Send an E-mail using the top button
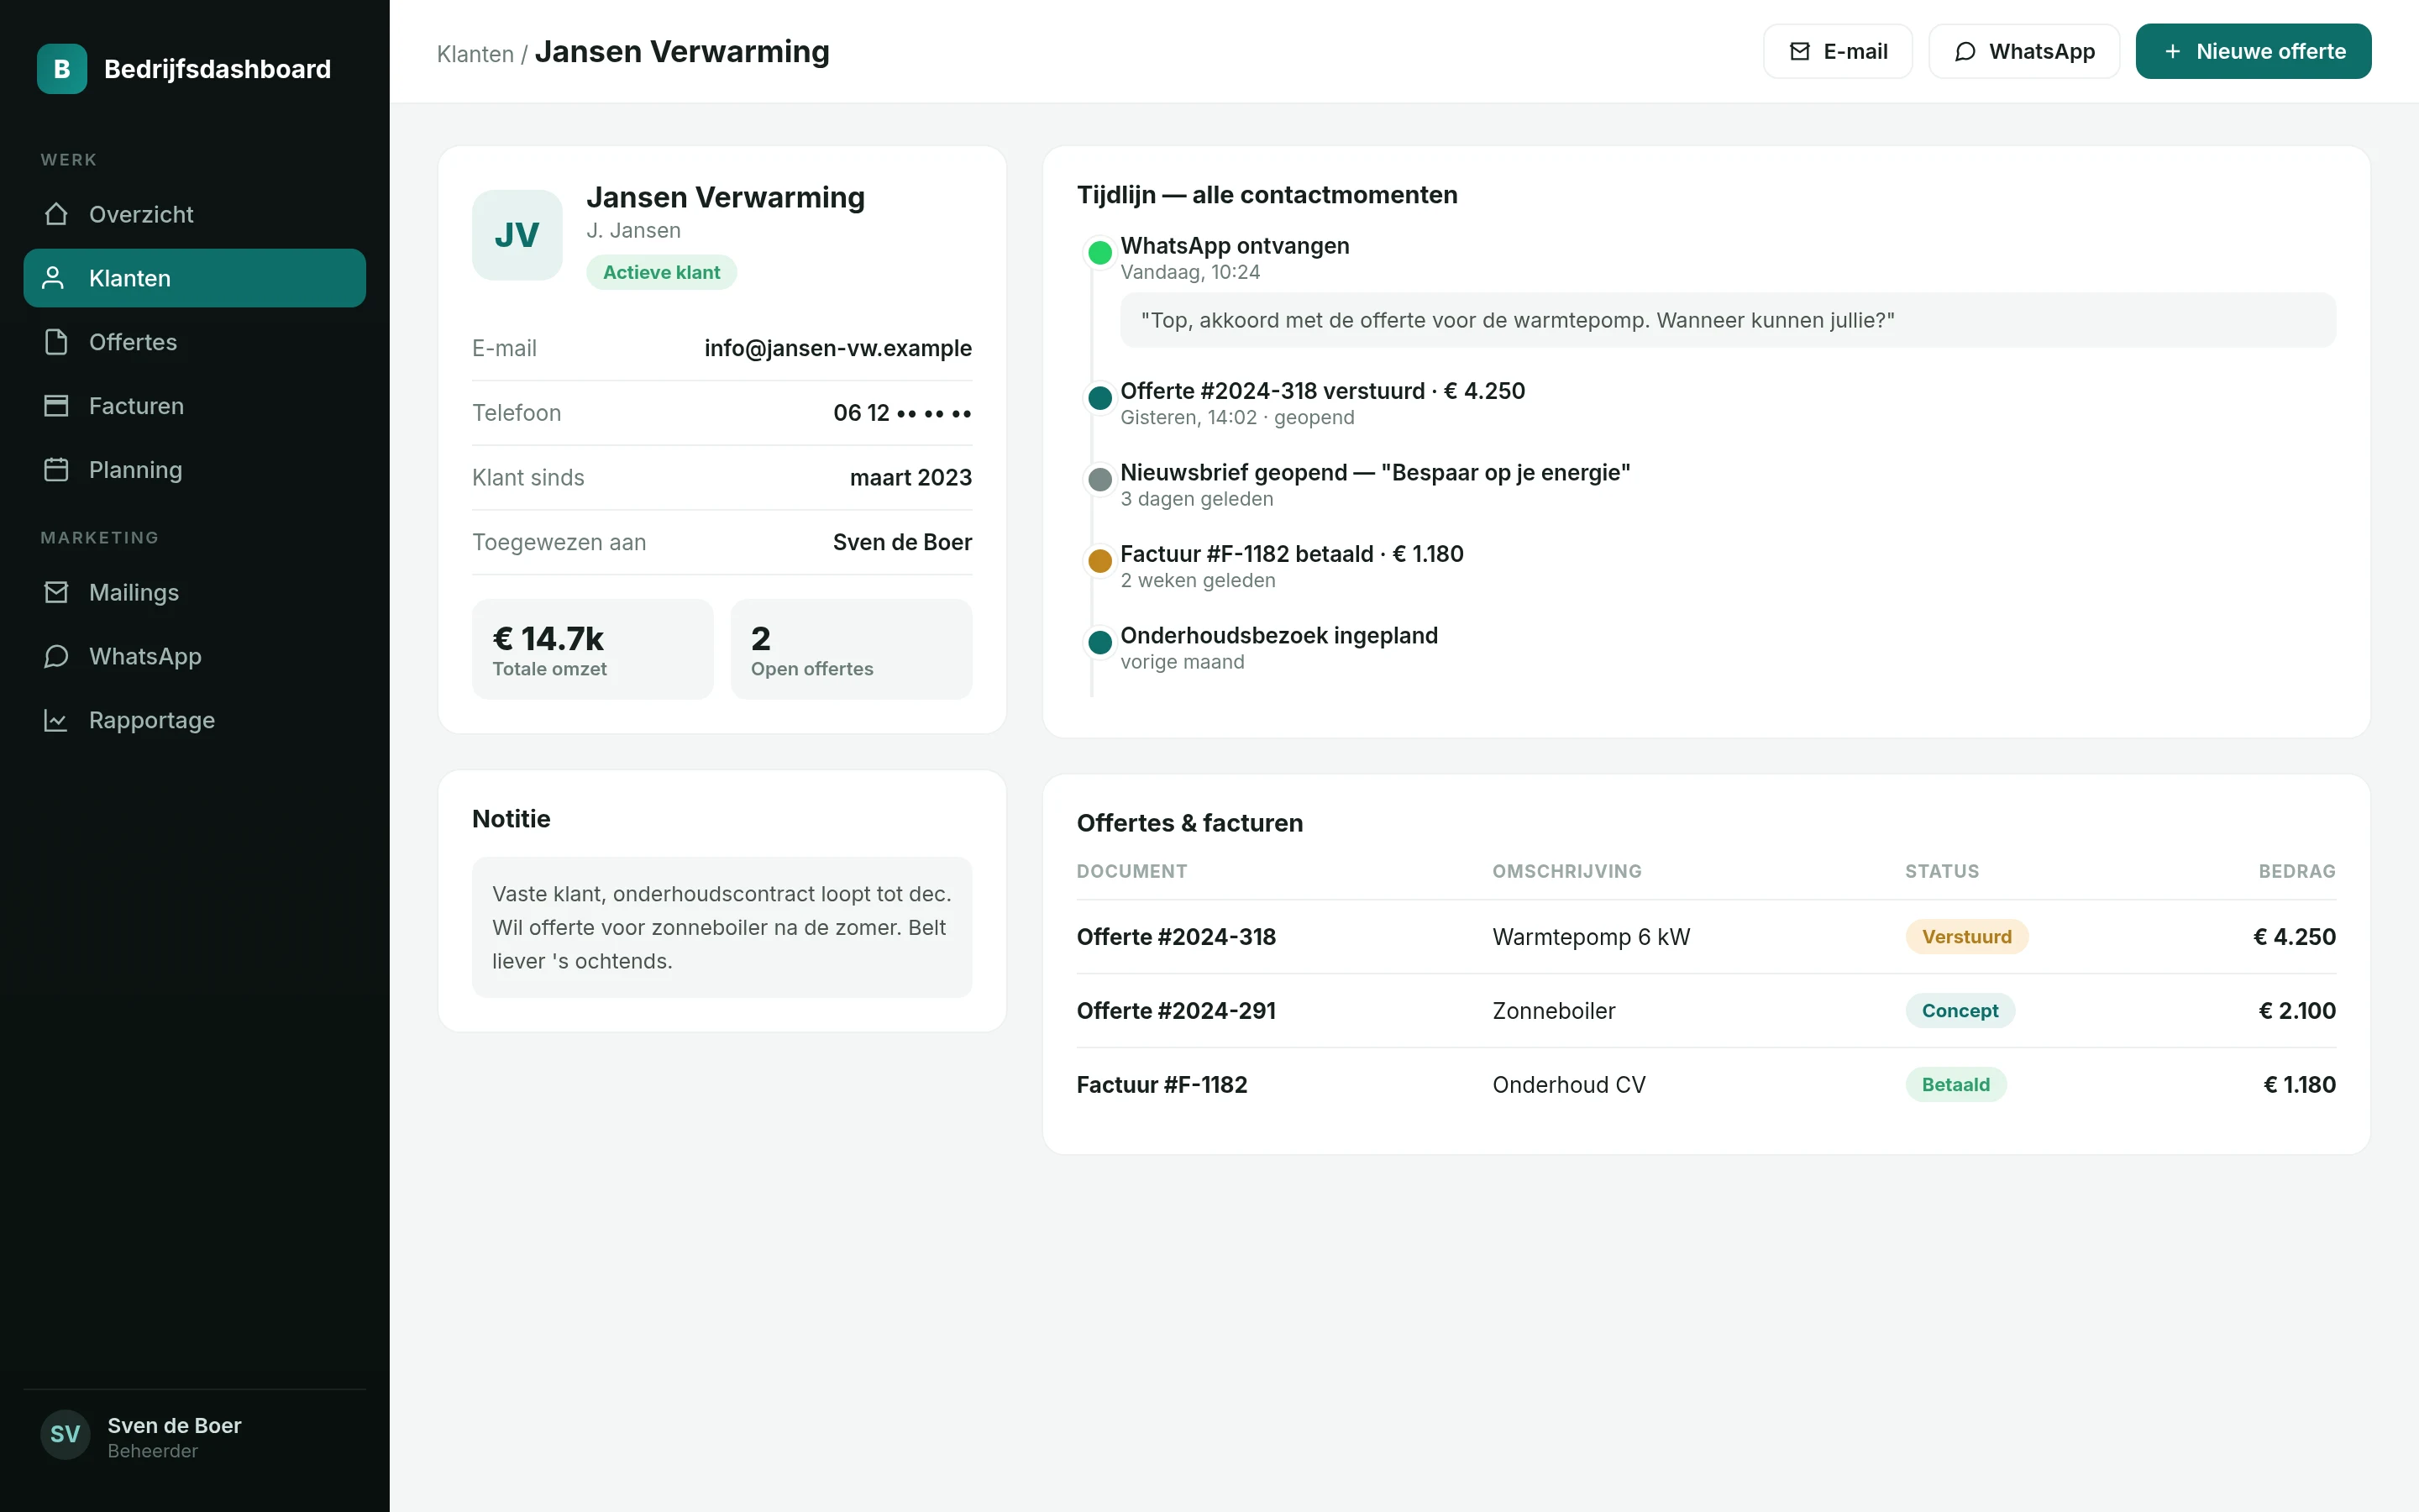Viewport: 2419px width, 1512px height. [1837, 51]
